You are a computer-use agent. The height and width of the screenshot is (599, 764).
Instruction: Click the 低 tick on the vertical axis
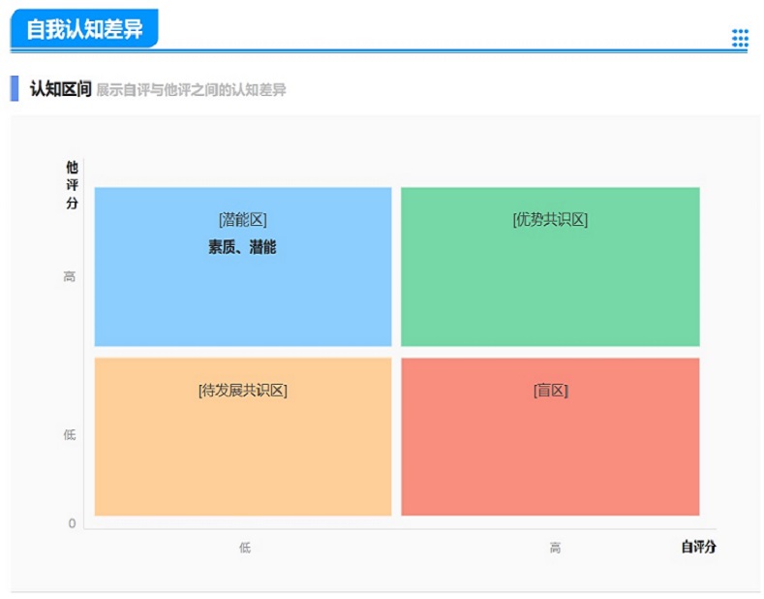point(70,435)
